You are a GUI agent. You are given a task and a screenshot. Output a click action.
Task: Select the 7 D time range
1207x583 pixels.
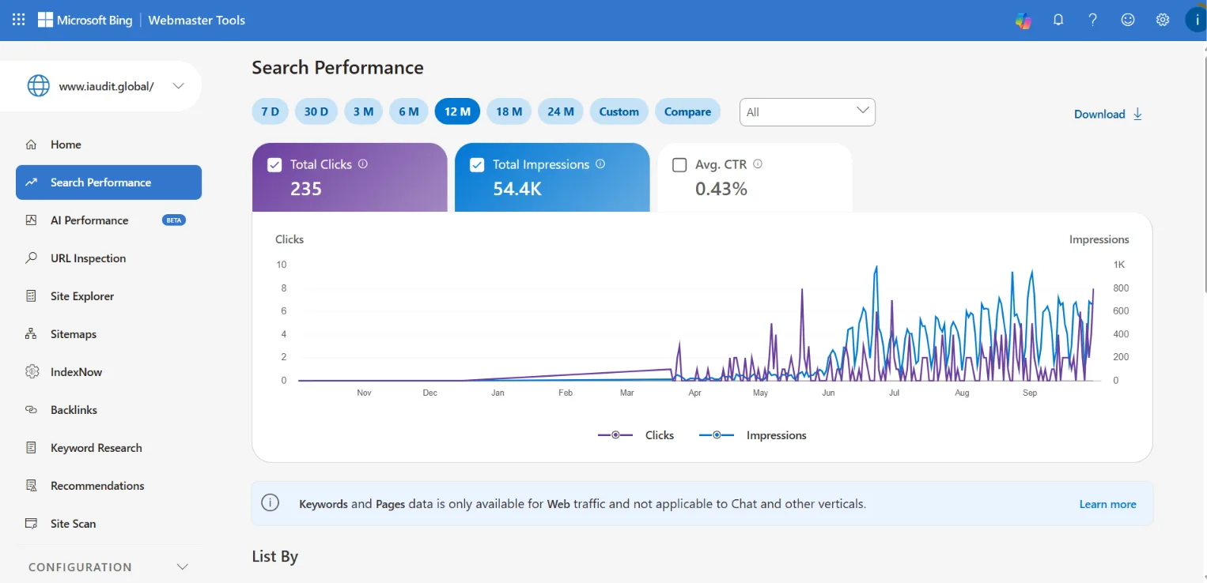coord(271,111)
